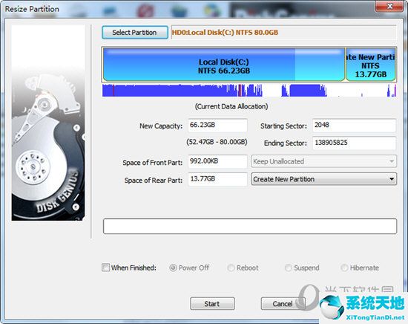Viewport: 408px width, 324px height.
Task: Open the Create New Partition dropdown
Action: (324, 179)
